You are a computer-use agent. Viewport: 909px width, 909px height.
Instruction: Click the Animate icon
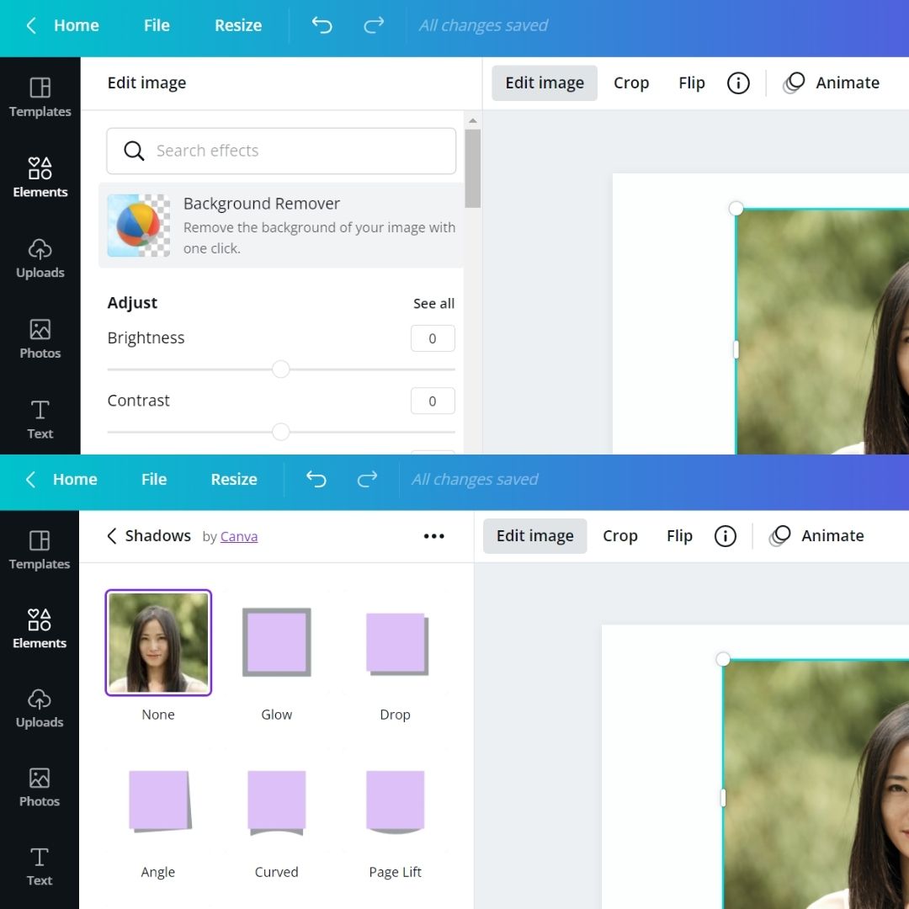point(792,82)
